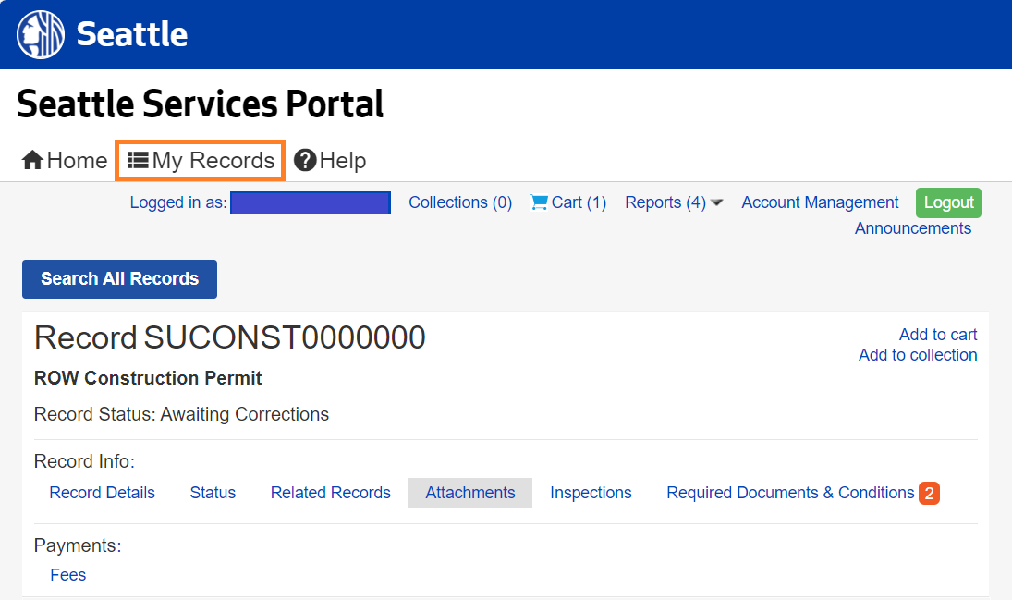
Task: Add the record to a collection
Action: (918, 354)
